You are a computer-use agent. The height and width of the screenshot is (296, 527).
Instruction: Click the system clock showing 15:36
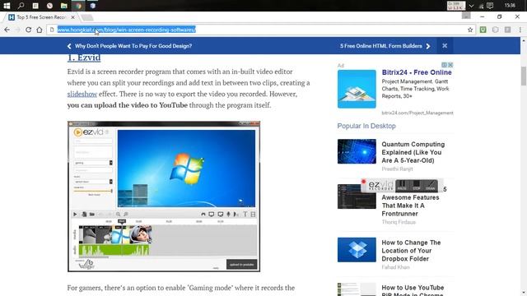pyautogui.click(x=510, y=6)
